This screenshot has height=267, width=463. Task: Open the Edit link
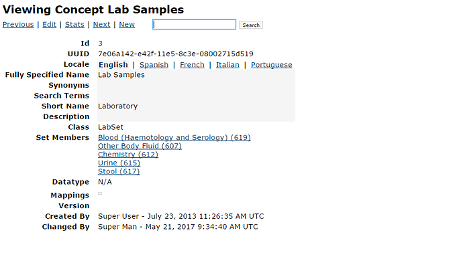tap(49, 25)
